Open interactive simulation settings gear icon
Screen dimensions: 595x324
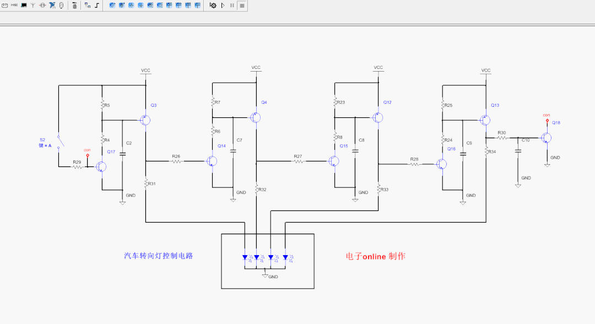(213, 5)
